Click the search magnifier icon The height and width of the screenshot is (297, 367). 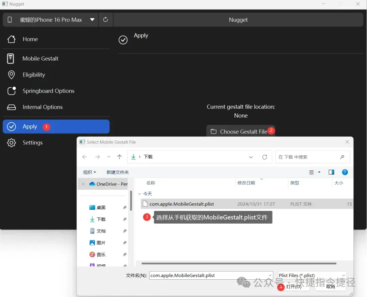(x=342, y=157)
